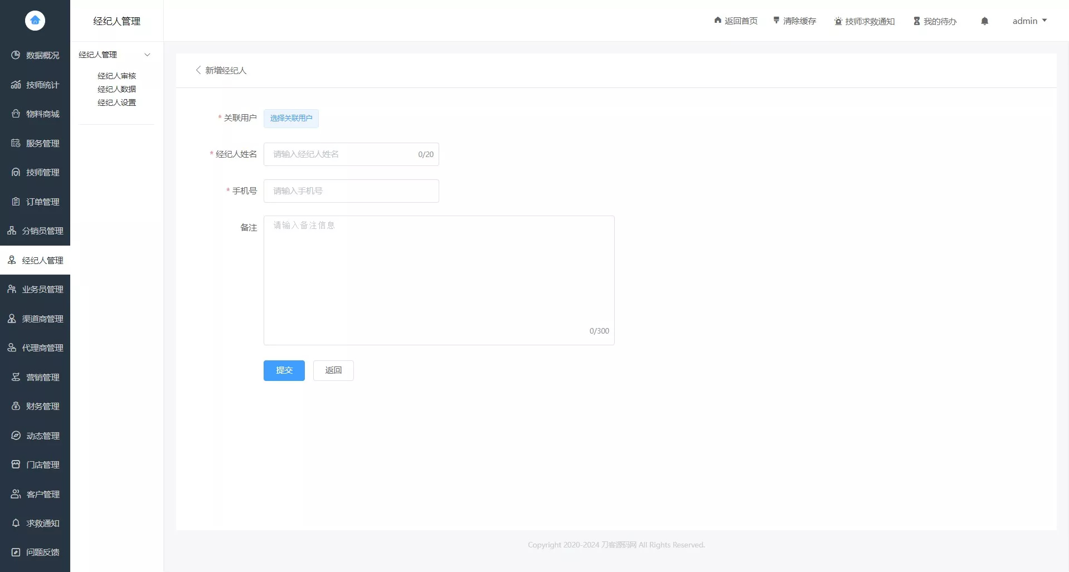The image size is (1069, 572).
Task: Select 经纪人审核 in the submenu
Action: click(x=116, y=76)
